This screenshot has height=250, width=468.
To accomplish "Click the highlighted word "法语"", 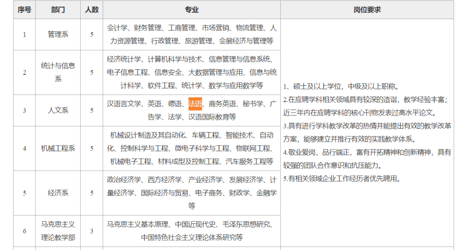I will 195,104.
